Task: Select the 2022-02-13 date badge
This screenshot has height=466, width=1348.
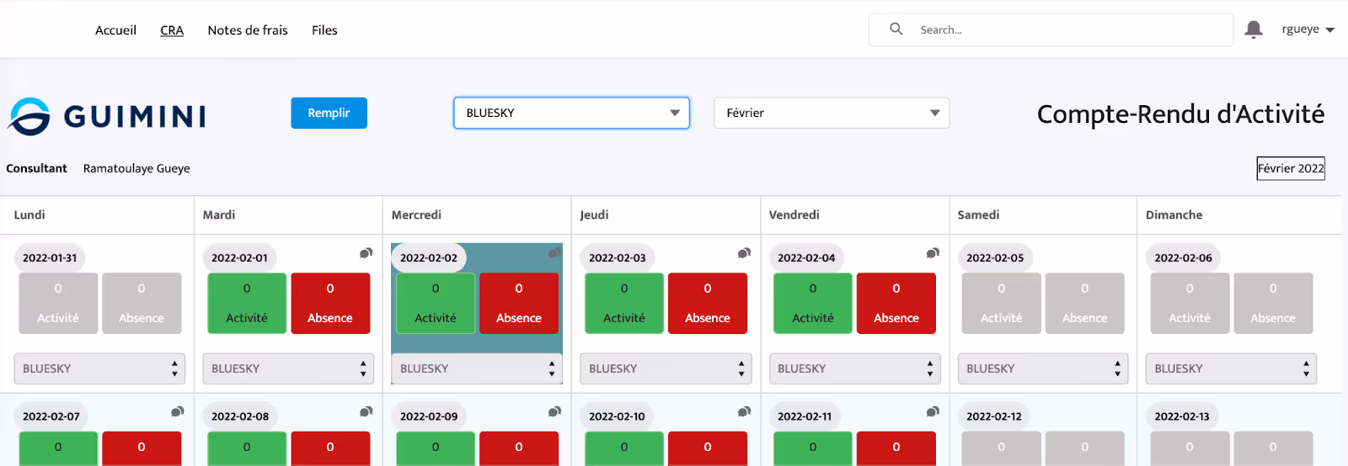Action: pos(1182,416)
